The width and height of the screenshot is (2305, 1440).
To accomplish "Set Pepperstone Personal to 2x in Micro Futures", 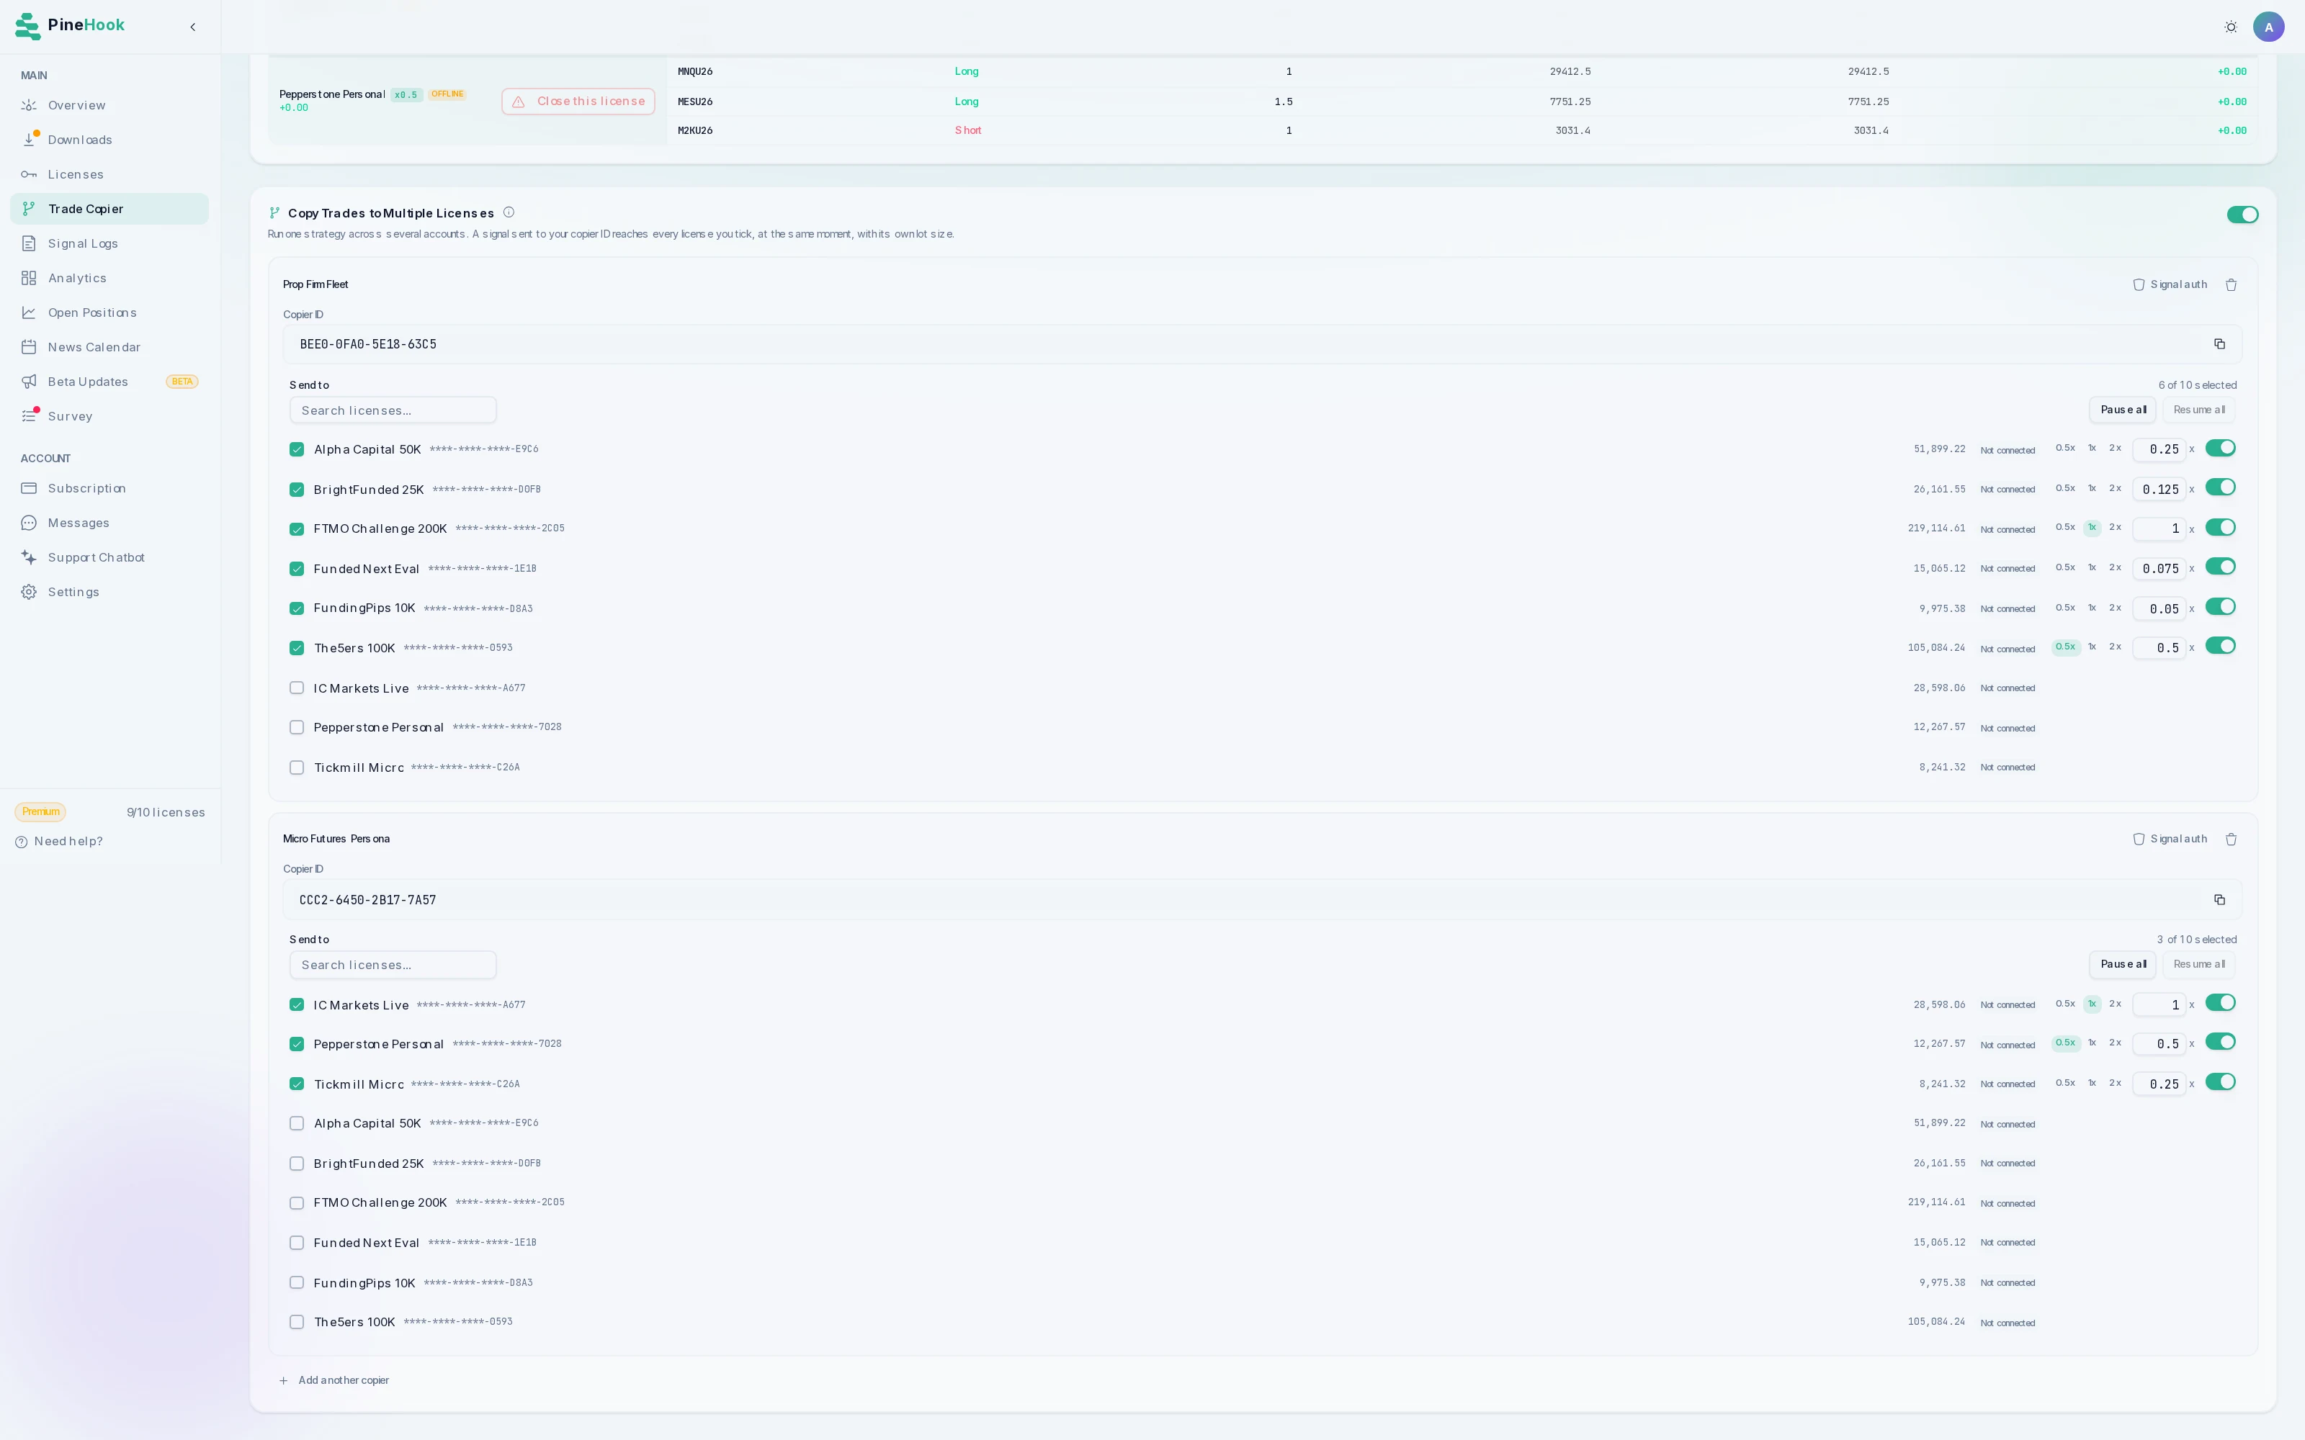I will (2115, 1043).
